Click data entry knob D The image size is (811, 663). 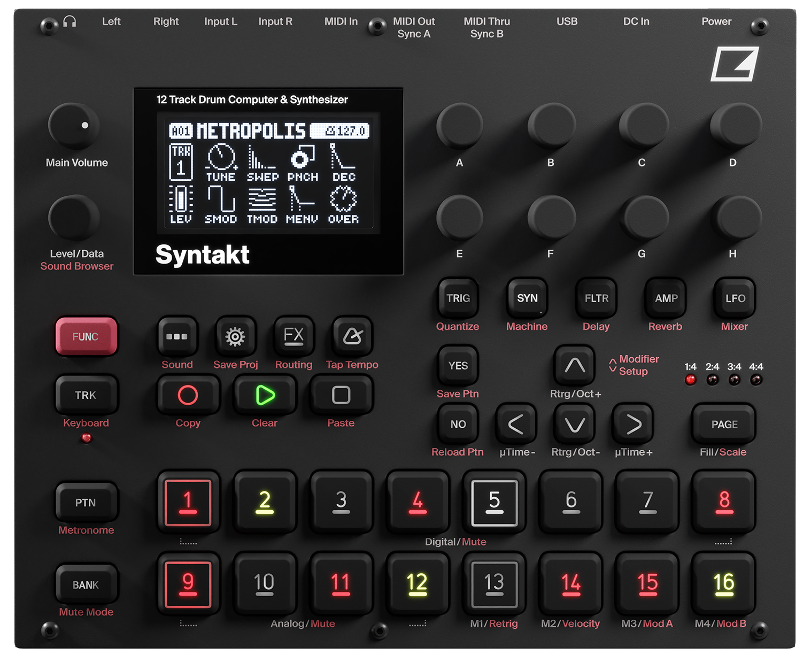[735, 126]
